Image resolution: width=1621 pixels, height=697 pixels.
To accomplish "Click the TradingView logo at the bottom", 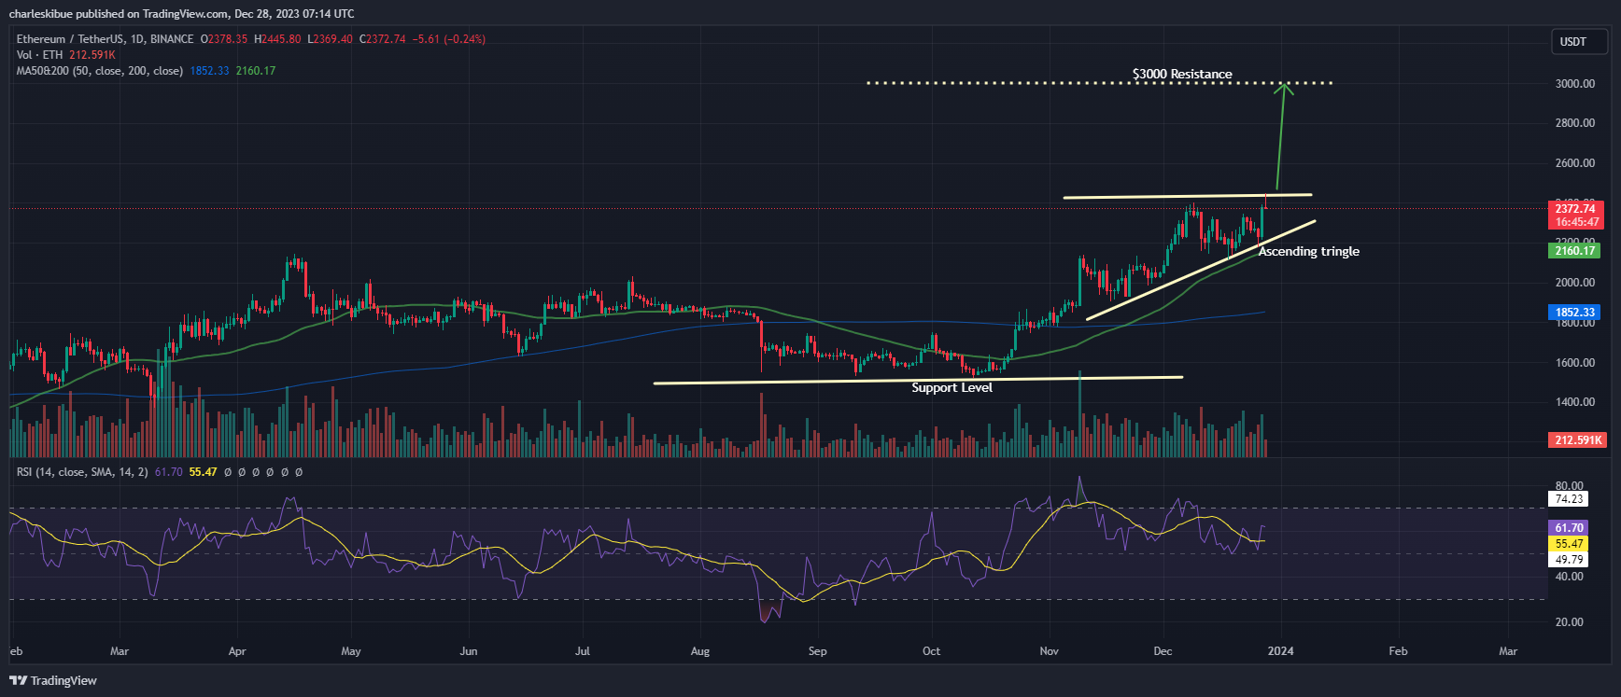I will pos(53,680).
